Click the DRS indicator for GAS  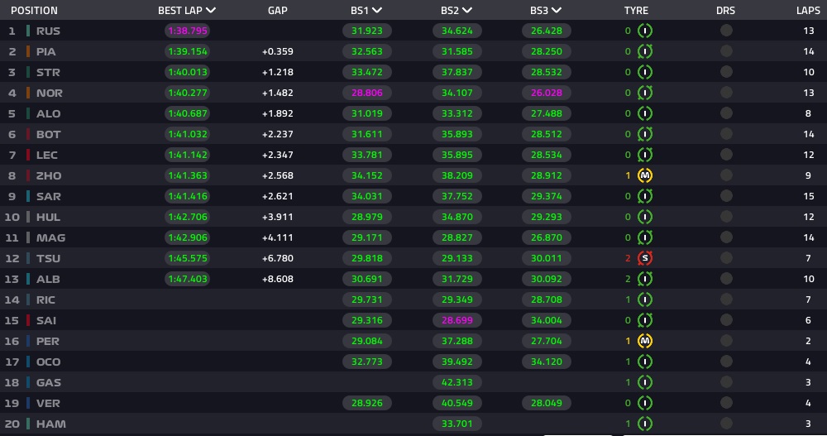pos(726,382)
